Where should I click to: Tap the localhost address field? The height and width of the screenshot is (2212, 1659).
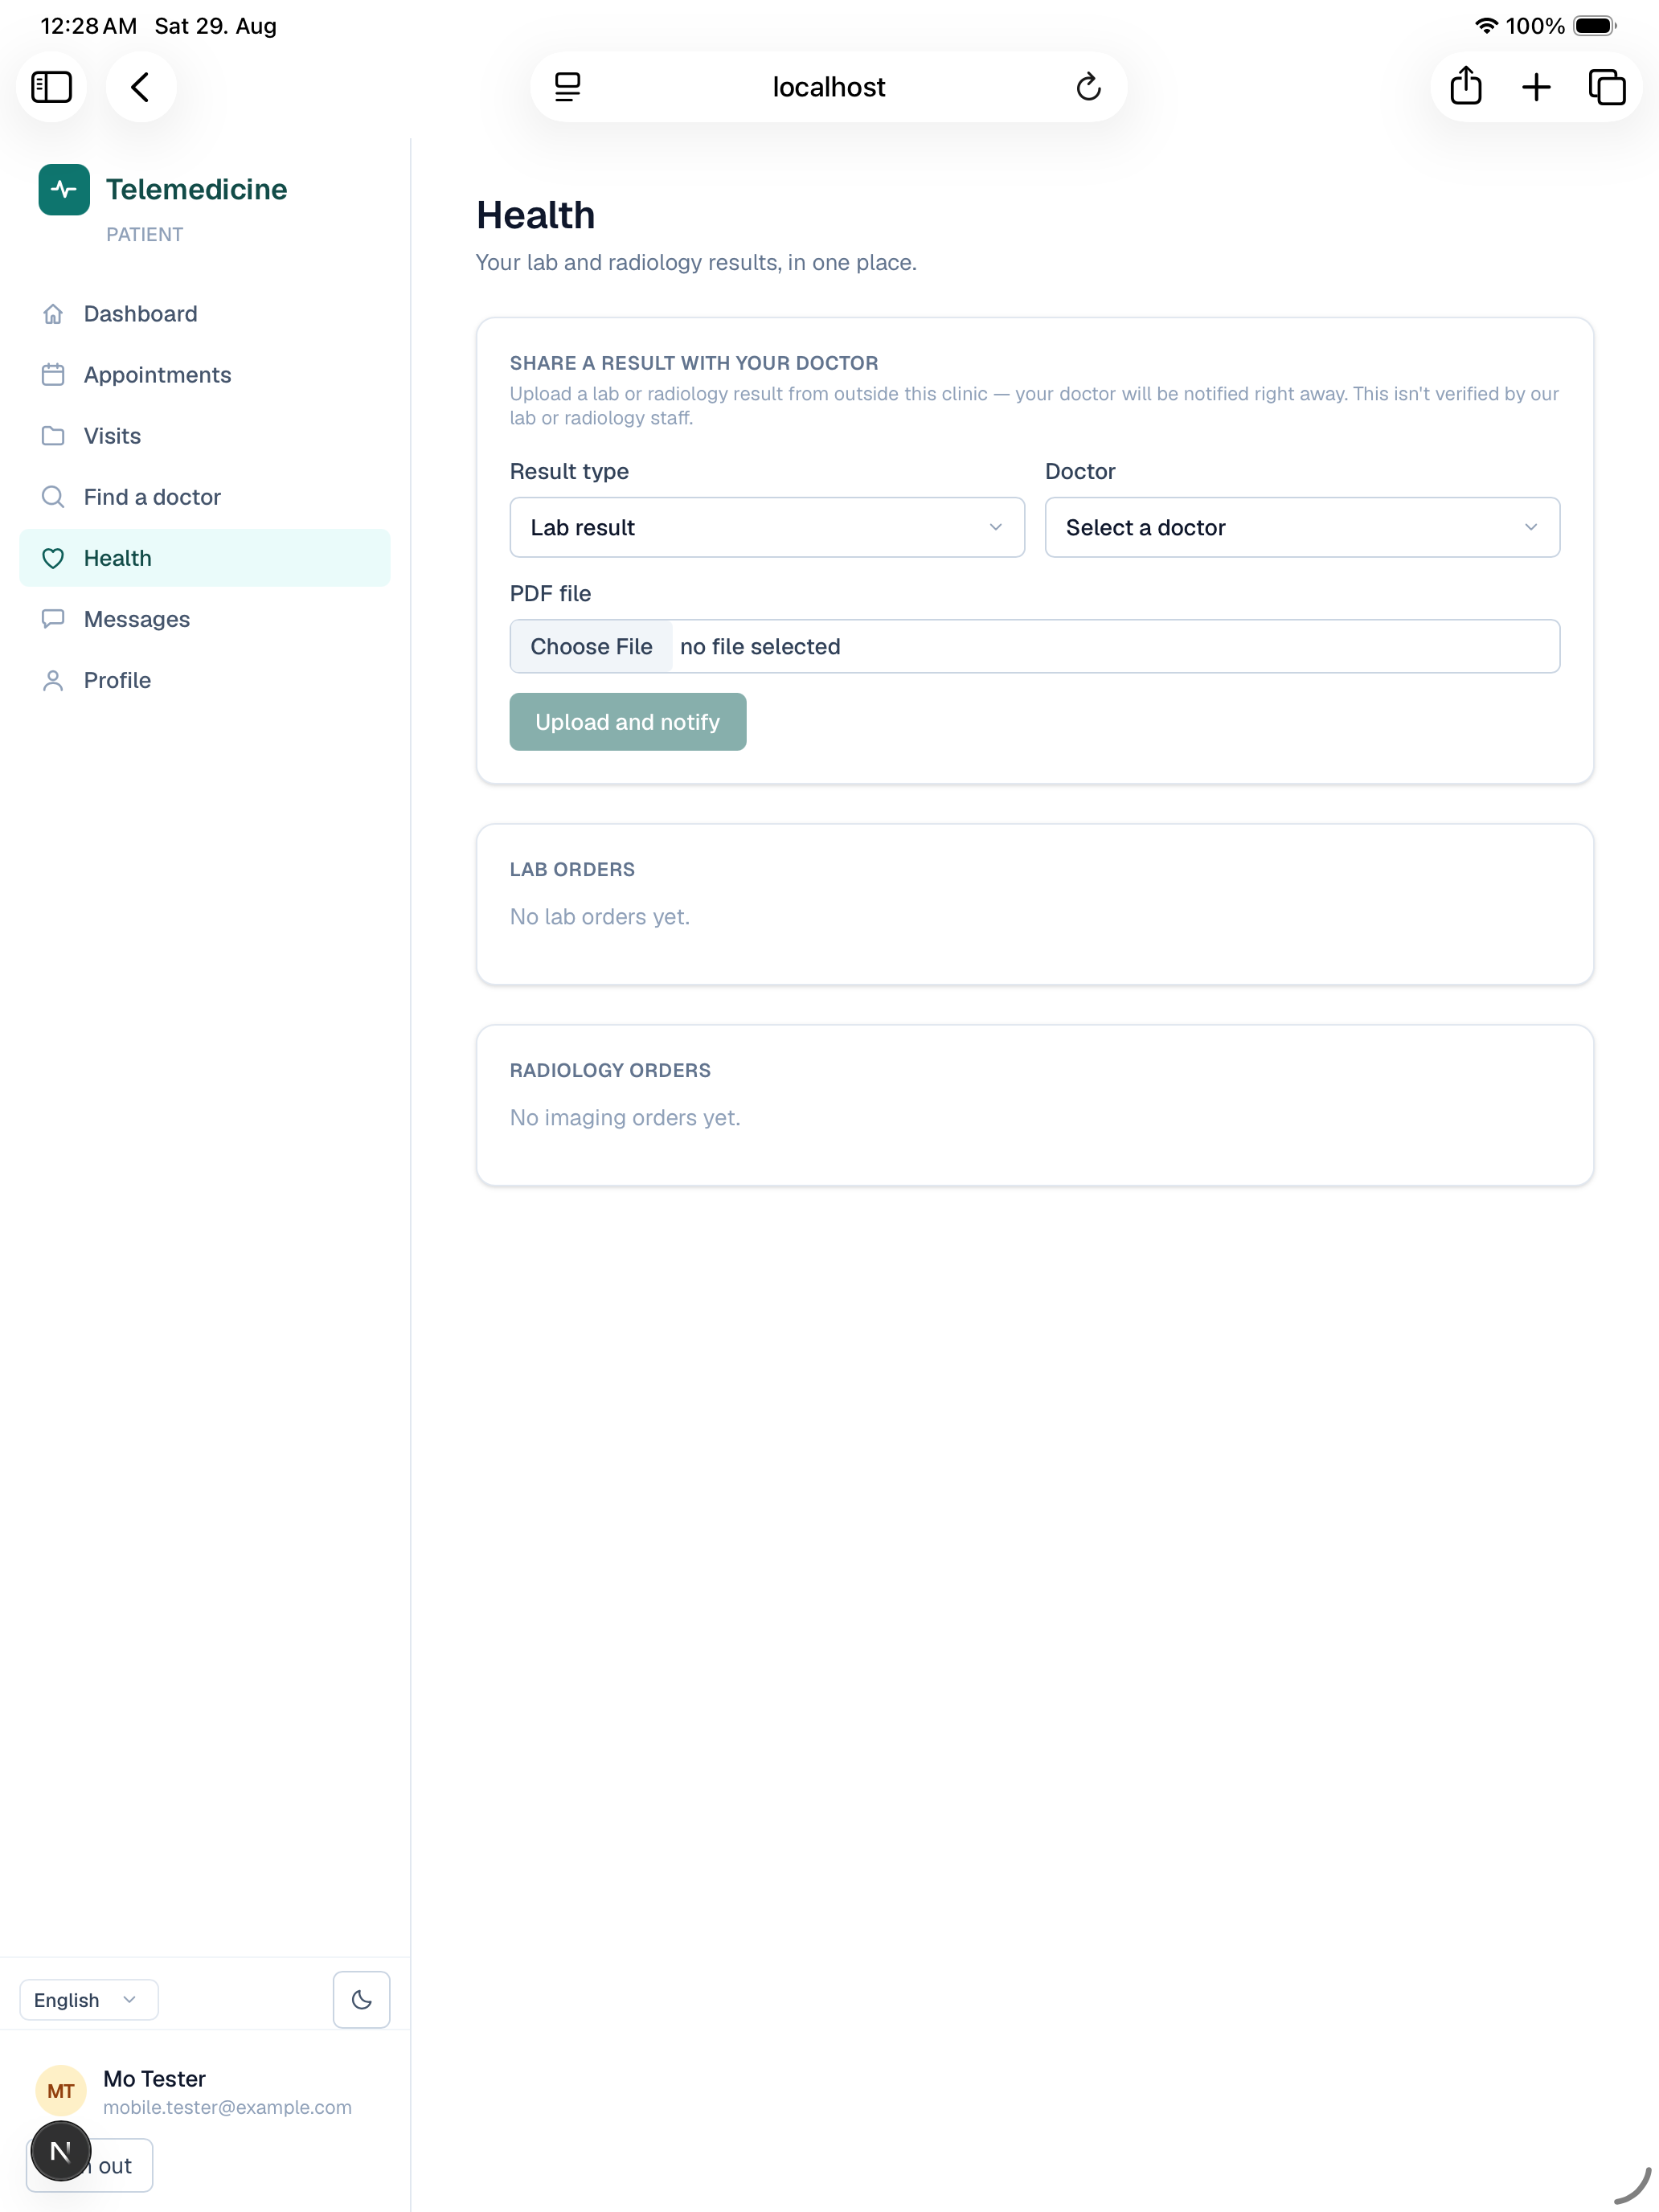tap(829, 87)
